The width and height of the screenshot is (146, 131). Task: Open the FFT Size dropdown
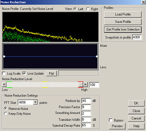[x=35, y=102]
